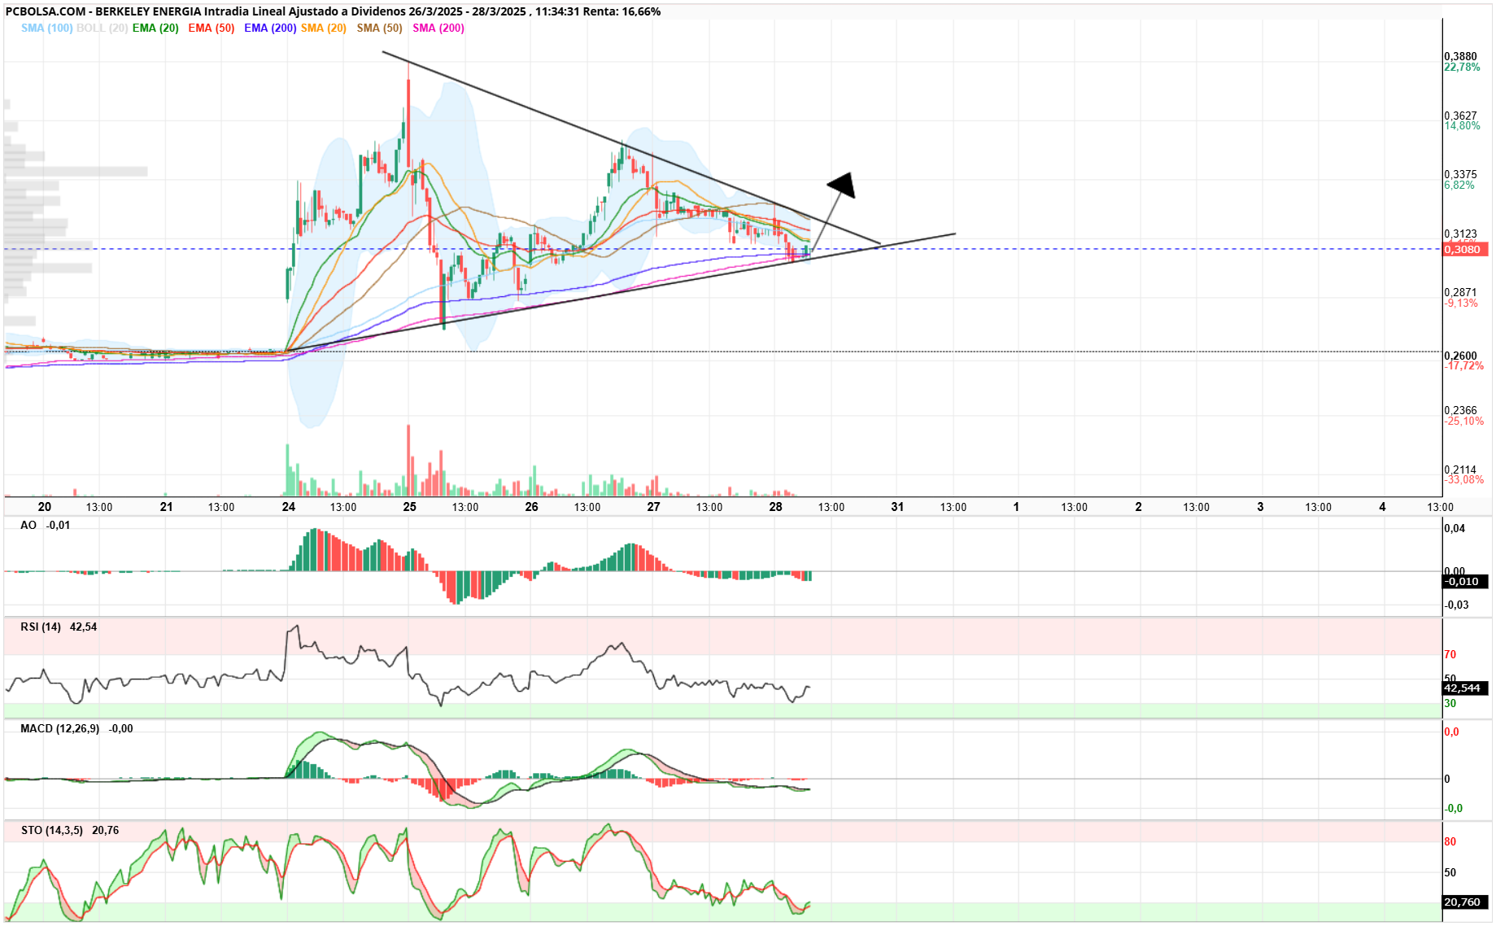This screenshot has height=926, width=1496.
Task: Toggle the EMA (20) green legend label
Action: [155, 28]
